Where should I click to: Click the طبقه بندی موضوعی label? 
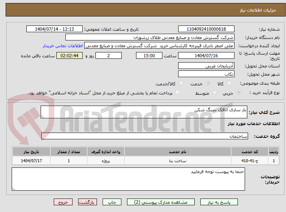coord(260,84)
